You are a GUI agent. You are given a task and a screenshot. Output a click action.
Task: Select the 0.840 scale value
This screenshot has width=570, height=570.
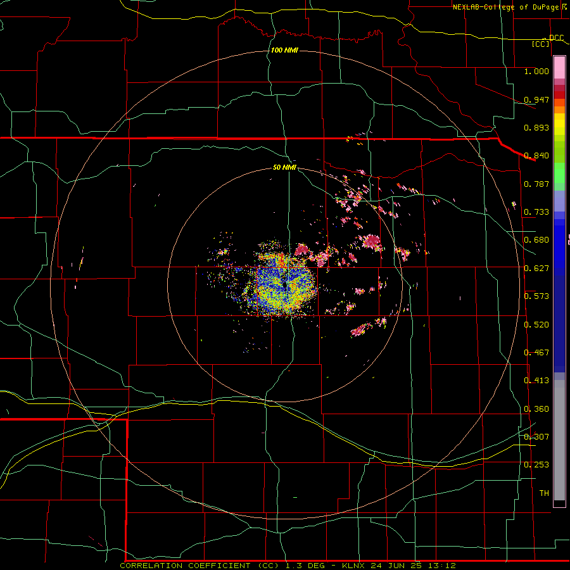click(x=536, y=156)
